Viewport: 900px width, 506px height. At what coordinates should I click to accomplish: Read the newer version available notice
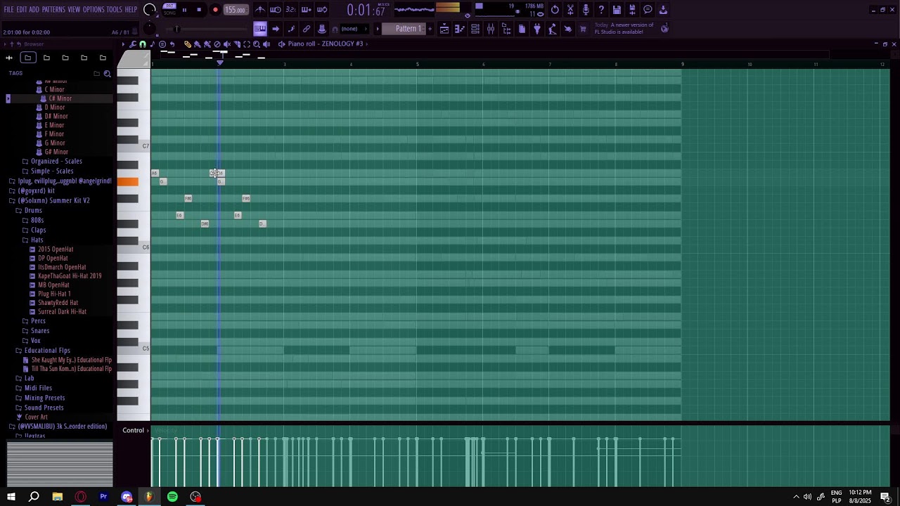tap(624, 28)
